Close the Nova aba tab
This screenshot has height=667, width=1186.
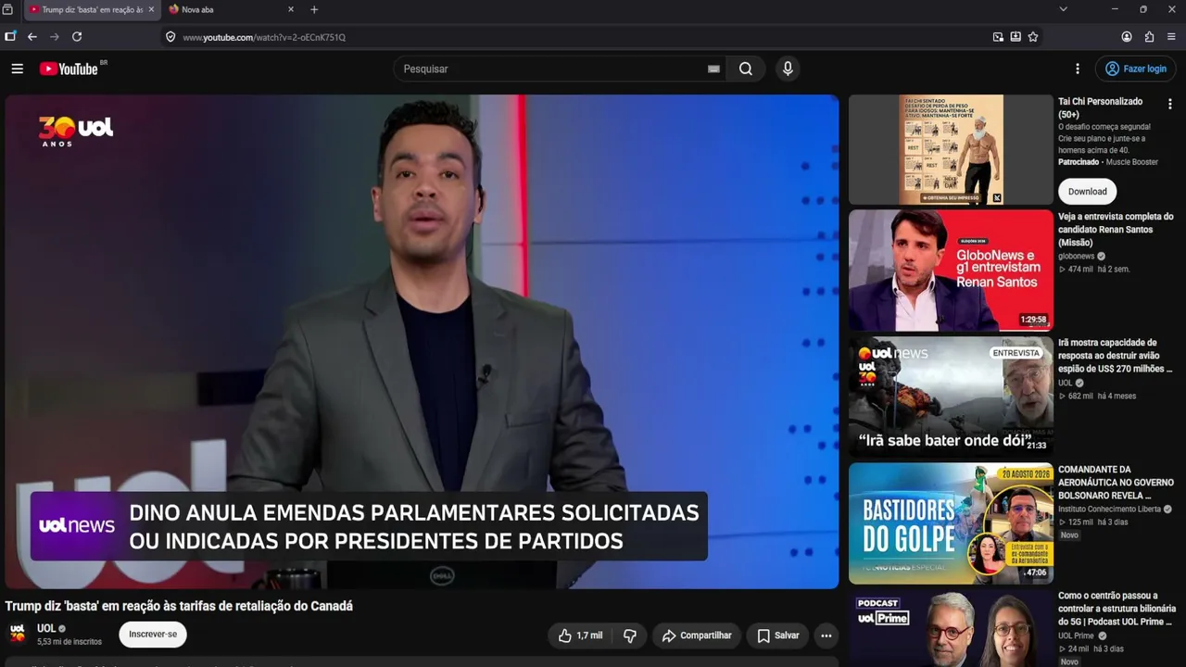[x=291, y=9]
